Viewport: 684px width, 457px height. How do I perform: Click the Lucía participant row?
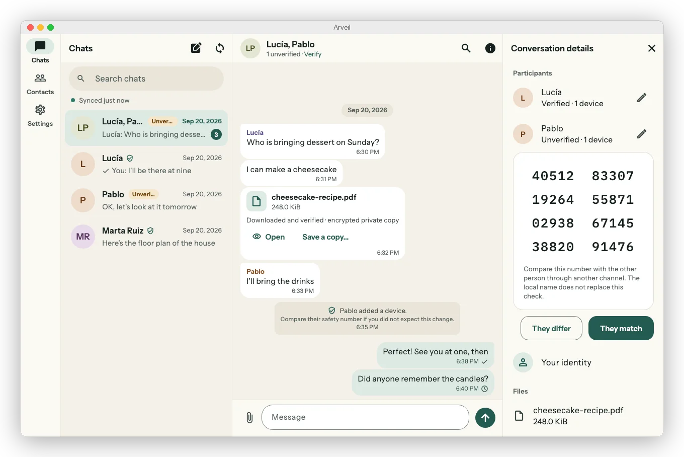click(x=583, y=98)
